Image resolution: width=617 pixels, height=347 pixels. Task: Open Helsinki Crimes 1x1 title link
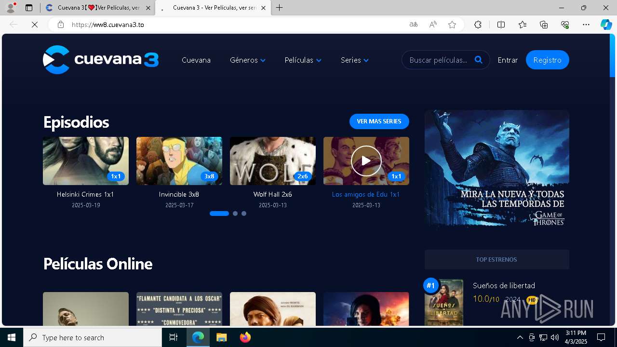[85, 194]
